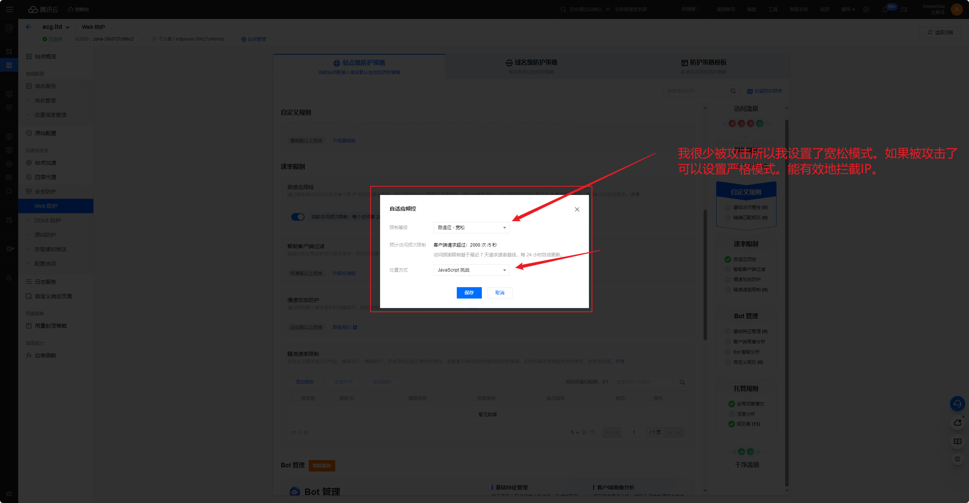Open the documentation book floating icon

(957, 441)
